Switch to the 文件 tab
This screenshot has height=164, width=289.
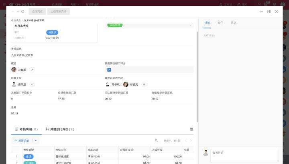click(220, 23)
